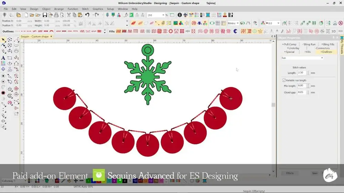Open the 8.0 sequin size dropdown
Screen dimensions: 344x193
(278, 23)
